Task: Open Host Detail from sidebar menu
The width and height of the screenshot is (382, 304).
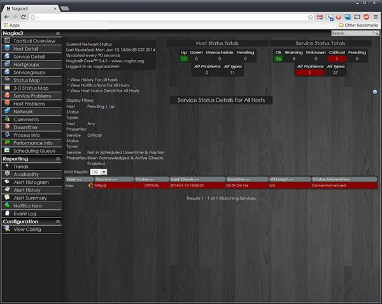Action: [26, 49]
